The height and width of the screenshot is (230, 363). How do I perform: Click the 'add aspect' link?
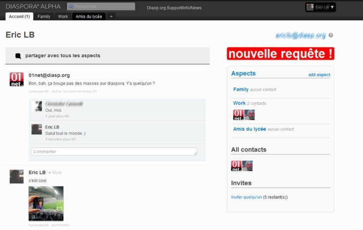pos(319,75)
